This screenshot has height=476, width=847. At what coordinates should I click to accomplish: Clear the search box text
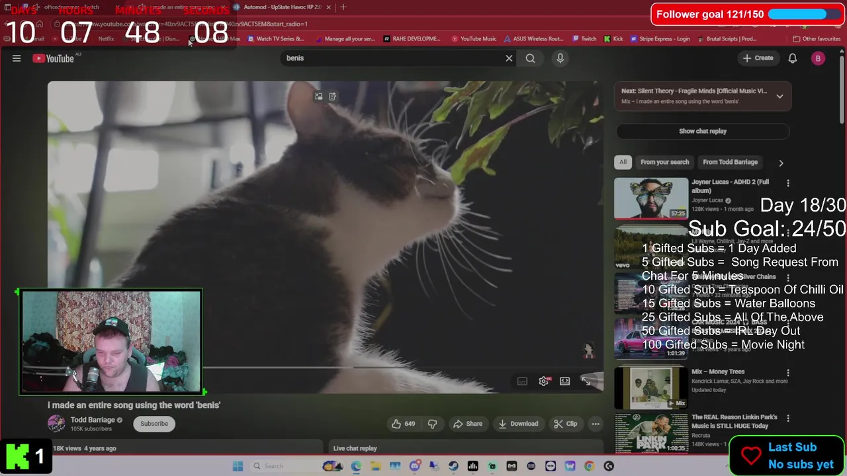509,58
